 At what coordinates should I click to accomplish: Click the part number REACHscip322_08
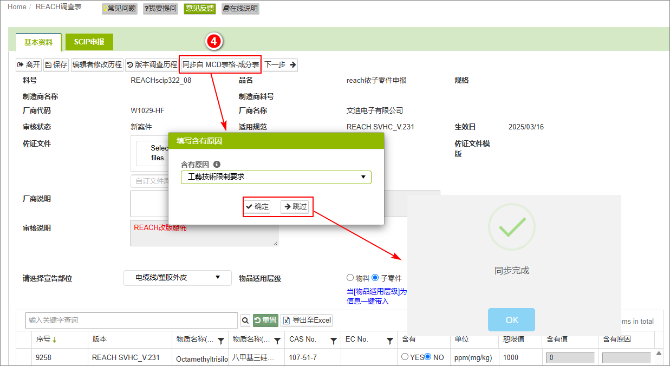click(x=161, y=80)
